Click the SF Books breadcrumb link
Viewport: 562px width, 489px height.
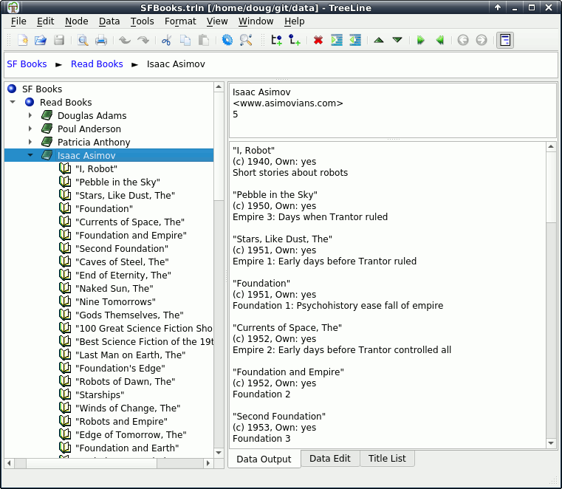click(27, 64)
